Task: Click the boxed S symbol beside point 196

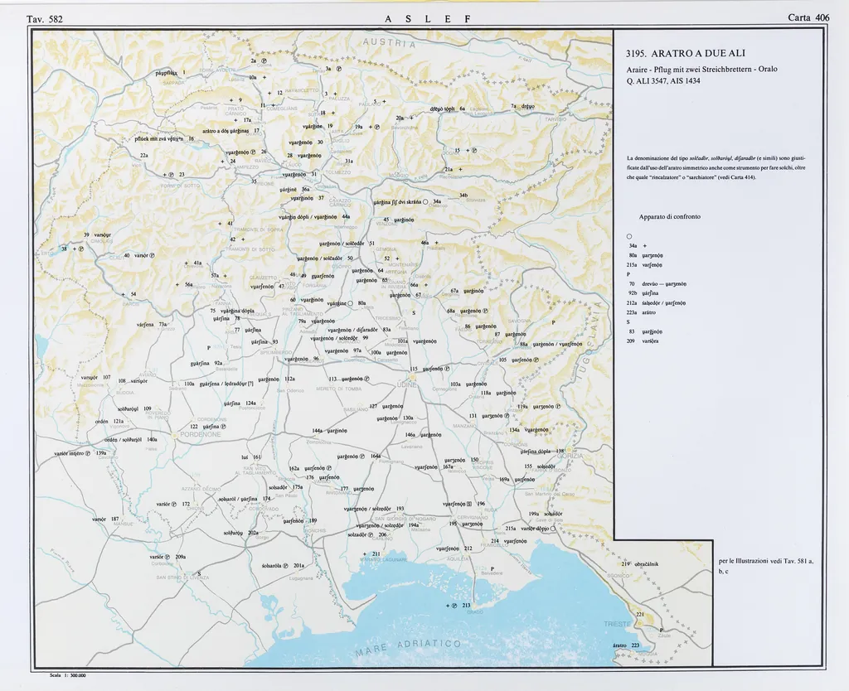Action: (x=470, y=504)
